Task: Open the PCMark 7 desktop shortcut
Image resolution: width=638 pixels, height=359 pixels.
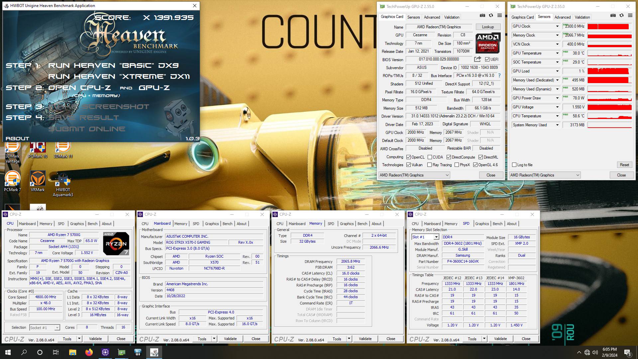Action: pos(12,181)
